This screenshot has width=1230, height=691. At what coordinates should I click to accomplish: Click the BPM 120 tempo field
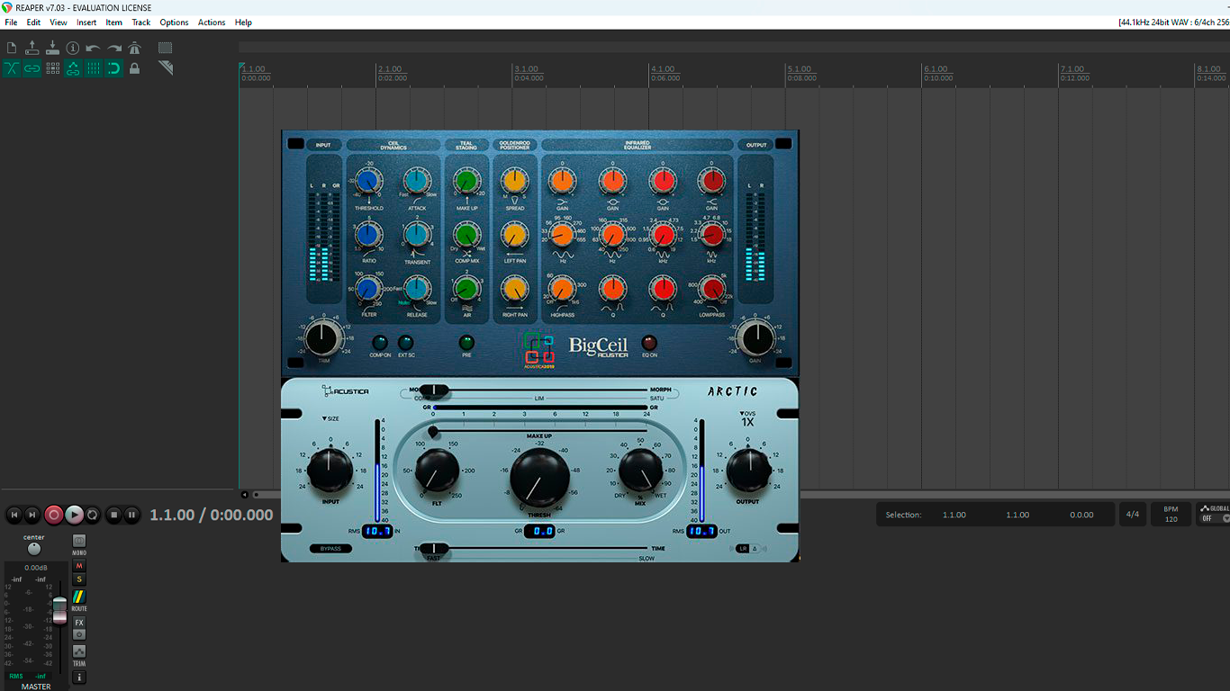[1171, 515]
